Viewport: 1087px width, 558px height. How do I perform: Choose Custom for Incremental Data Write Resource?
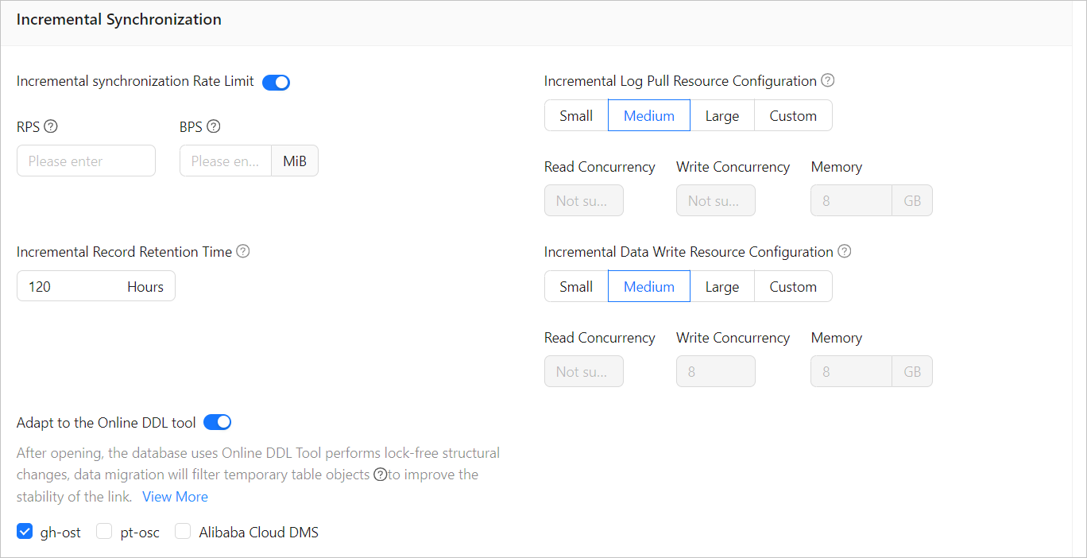point(792,286)
